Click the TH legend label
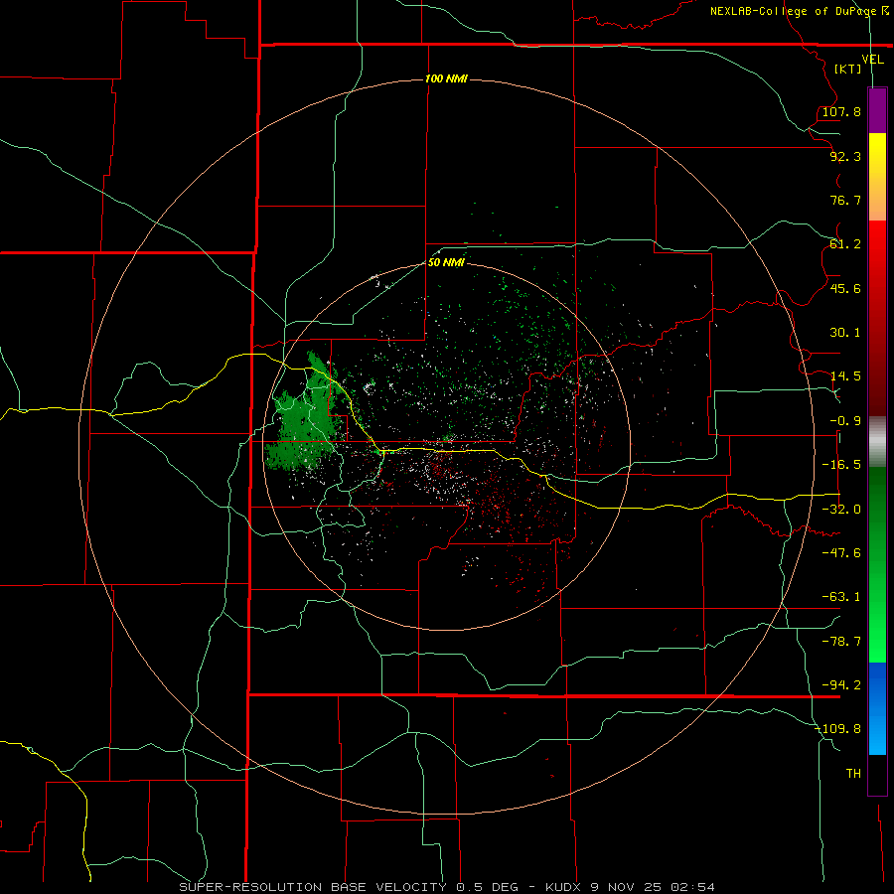The height and width of the screenshot is (894, 894). pyautogui.click(x=853, y=774)
